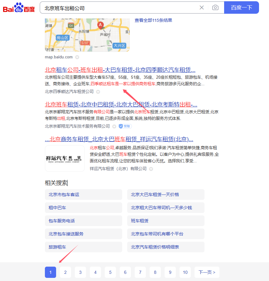Image resolution: width=269 pixels, height=281 pixels.
Task: Click the 保障 shield badge
Action: coord(125,126)
